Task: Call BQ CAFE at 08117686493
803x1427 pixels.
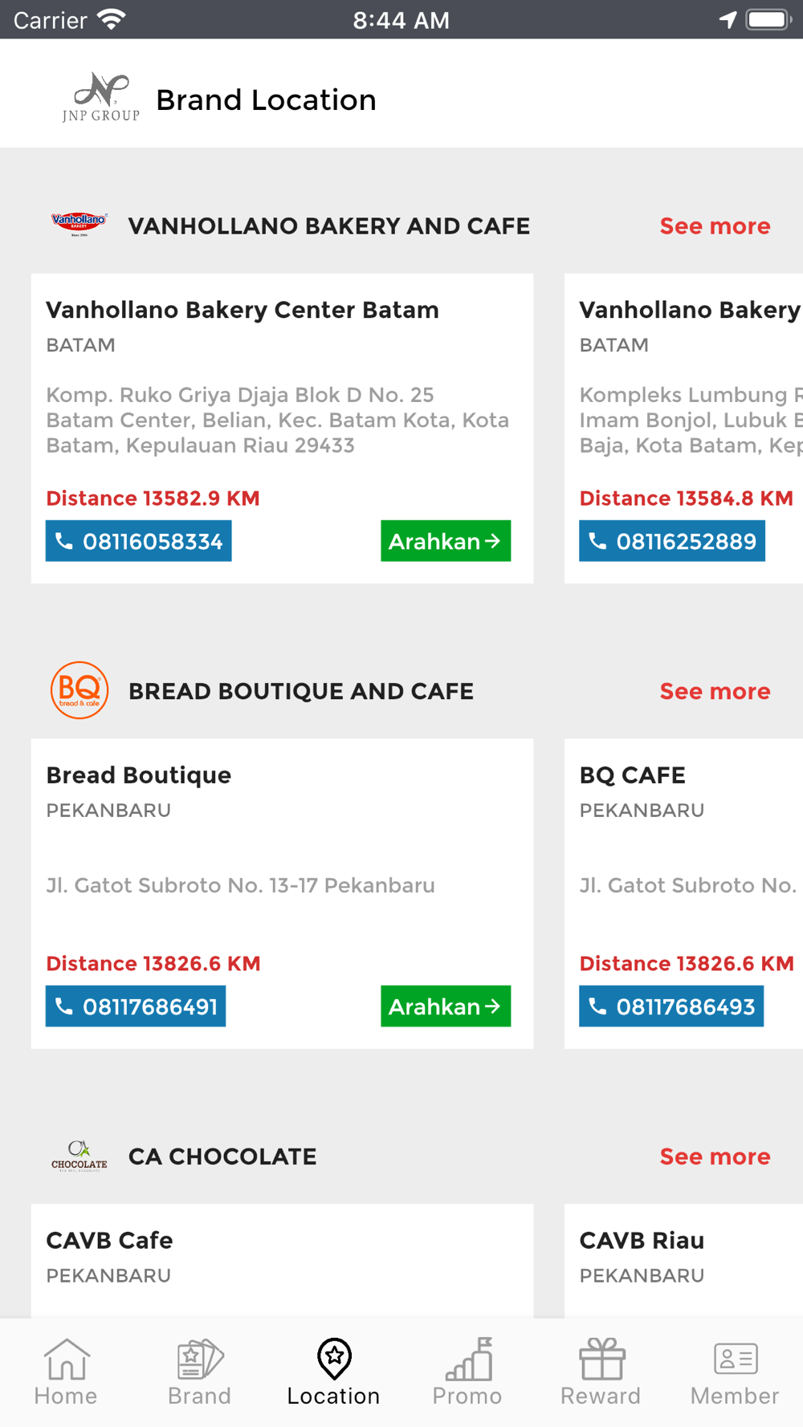Action: point(671,1006)
